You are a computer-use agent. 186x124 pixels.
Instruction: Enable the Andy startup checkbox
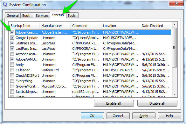pos(12,65)
